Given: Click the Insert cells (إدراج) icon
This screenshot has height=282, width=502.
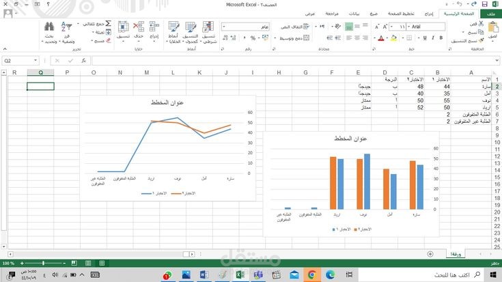Looking at the screenshot, I should coord(154,27).
